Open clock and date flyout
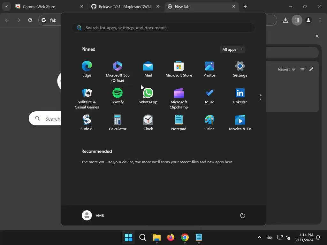Image resolution: width=327 pixels, height=245 pixels. (304, 237)
